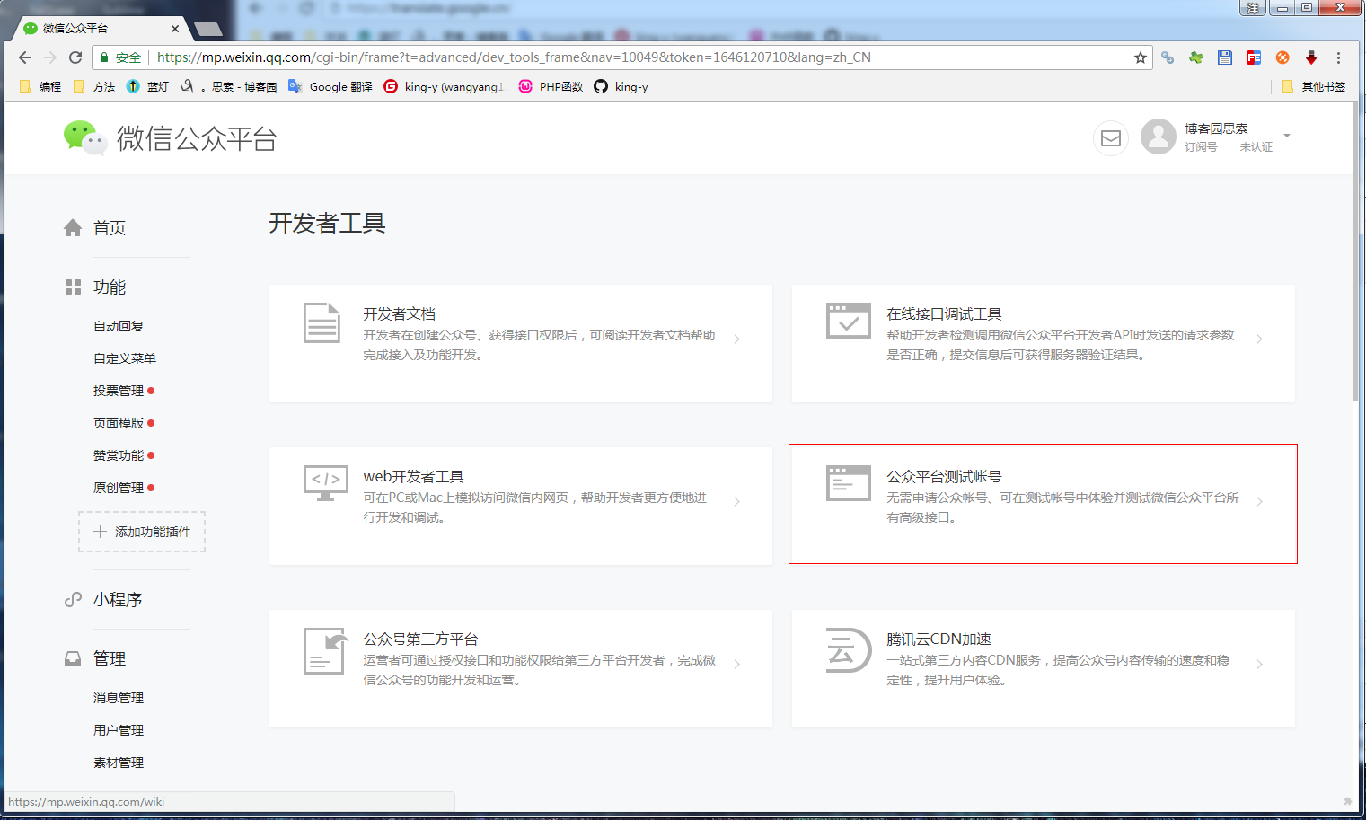Click the red download arrow extension icon
The image size is (1366, 820).
[1311, 57]
